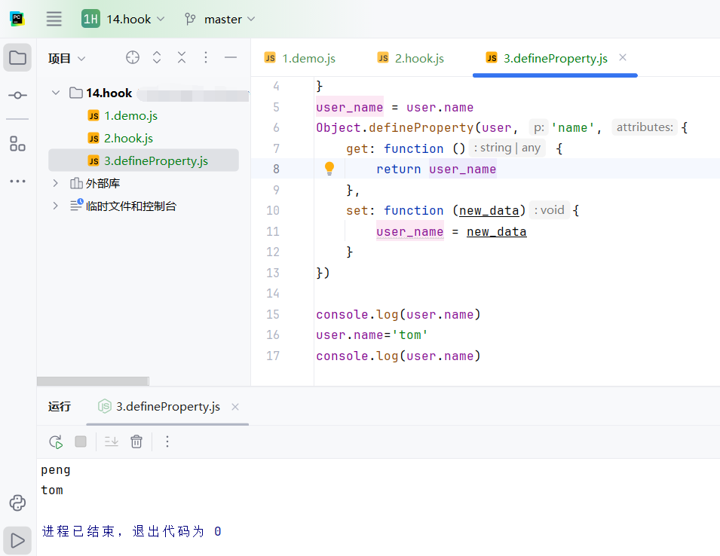The image size is (720, 556).
Task: Rerun 3.defineProperty.js with rerun icon
Action: pos(56,441)
